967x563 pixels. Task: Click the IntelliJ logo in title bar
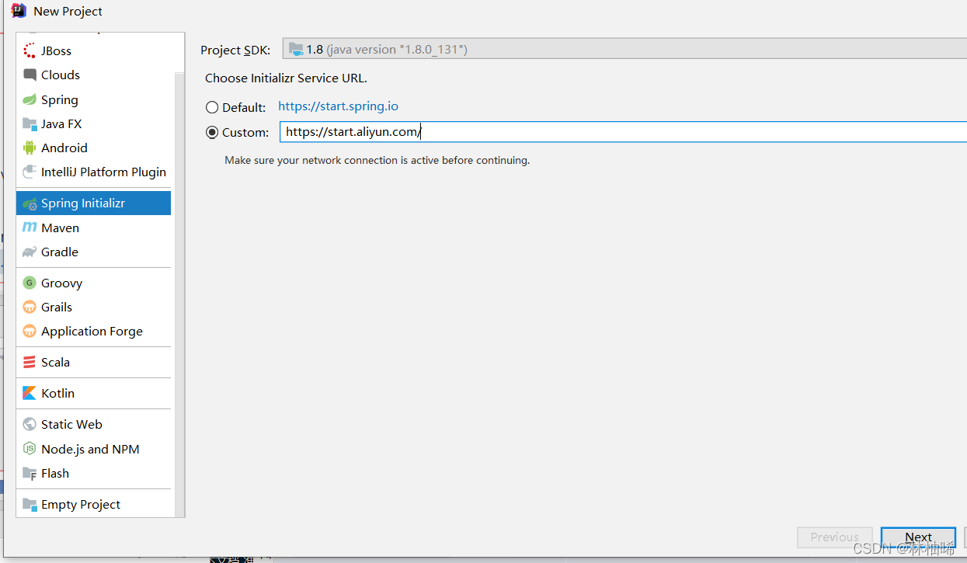pyautogui.click(x=19, y=10)
